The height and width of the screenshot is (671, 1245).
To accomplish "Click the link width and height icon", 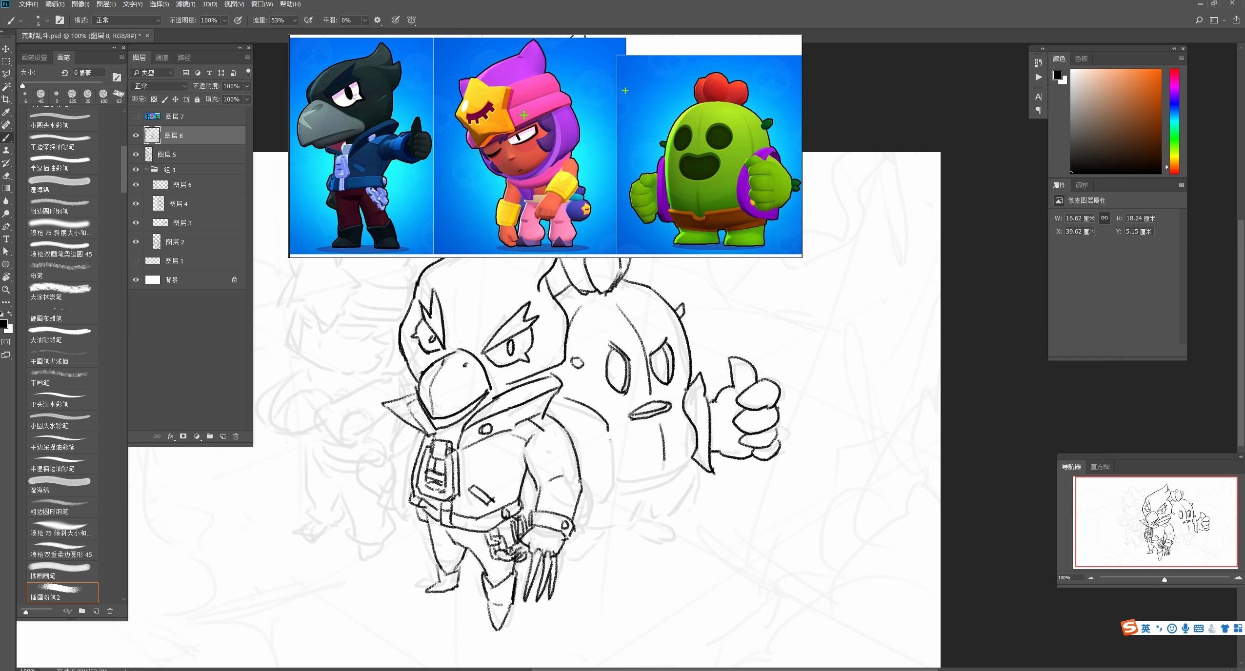I will (1104, 218).
